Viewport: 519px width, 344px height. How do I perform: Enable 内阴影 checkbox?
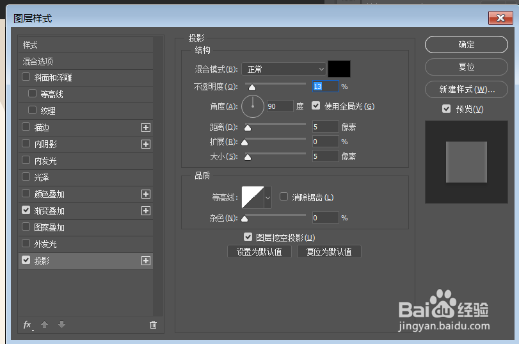coord(26,143)
